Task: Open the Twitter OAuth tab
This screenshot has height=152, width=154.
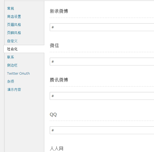Action: coord(18,73)
